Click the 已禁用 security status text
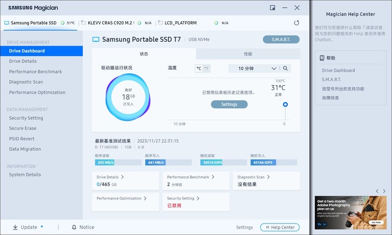The width and height of the screenshot is (392, 235). coord(174,206)
